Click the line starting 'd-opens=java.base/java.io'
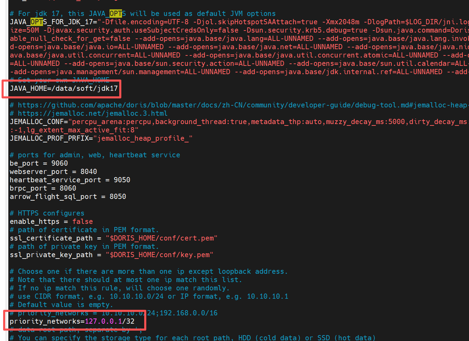This screenshot has height=341, width=469. coord(239,47)
